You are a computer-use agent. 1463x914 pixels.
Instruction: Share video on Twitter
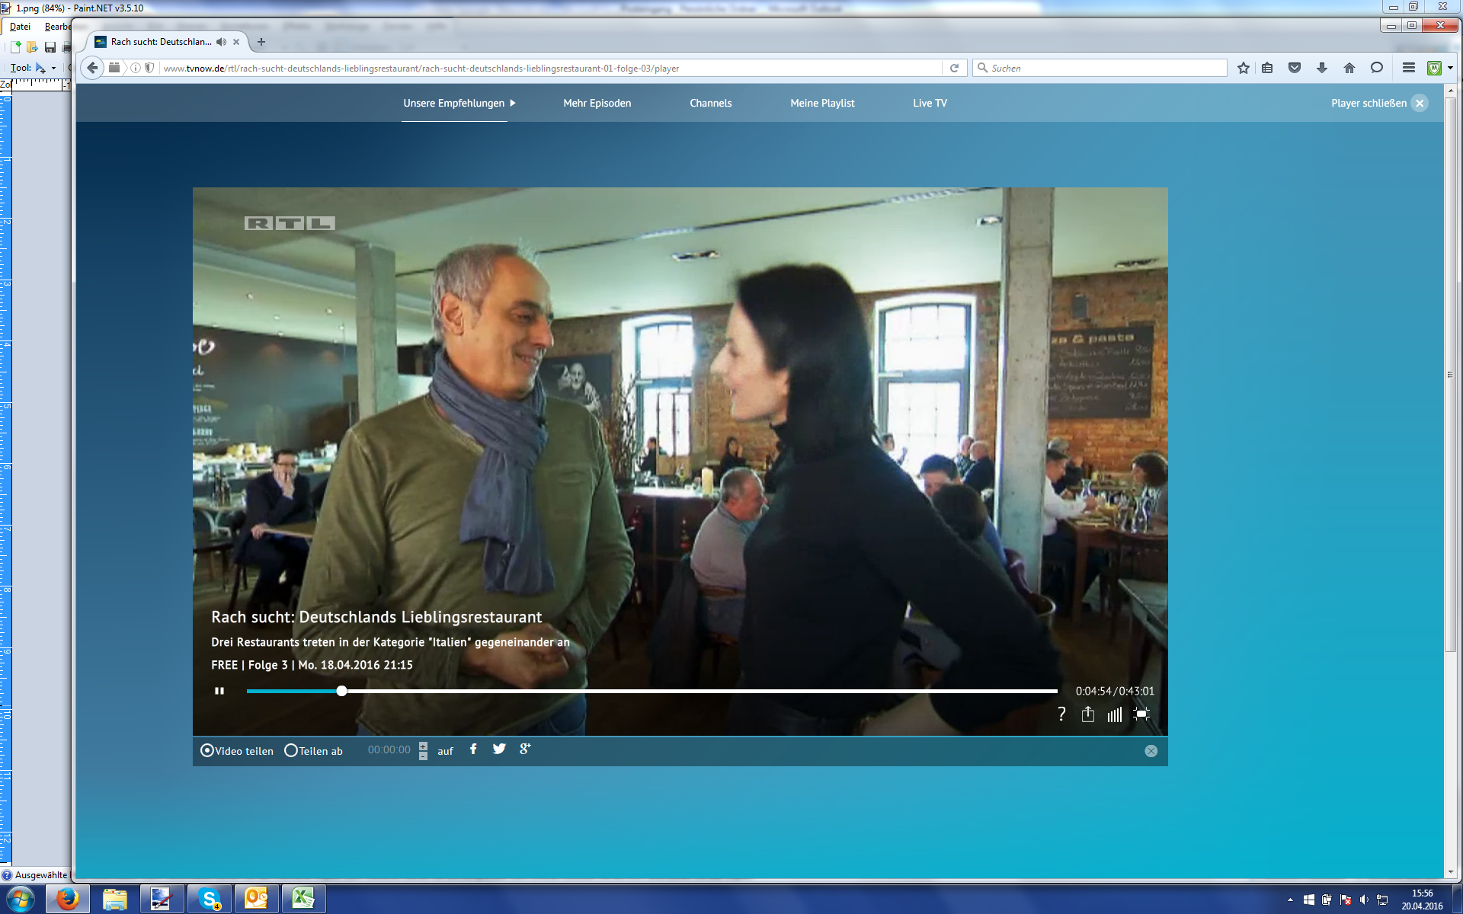[499, 749]
